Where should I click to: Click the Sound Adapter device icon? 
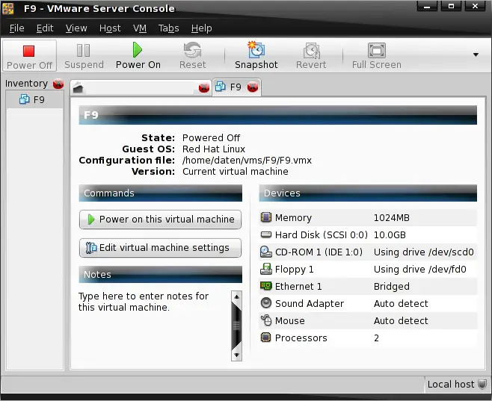[266, 302]
